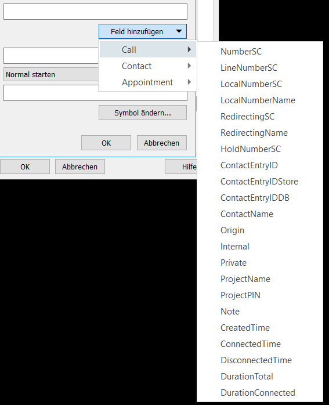
Task: Expand the Contact submenu
Action: (147, 66)
